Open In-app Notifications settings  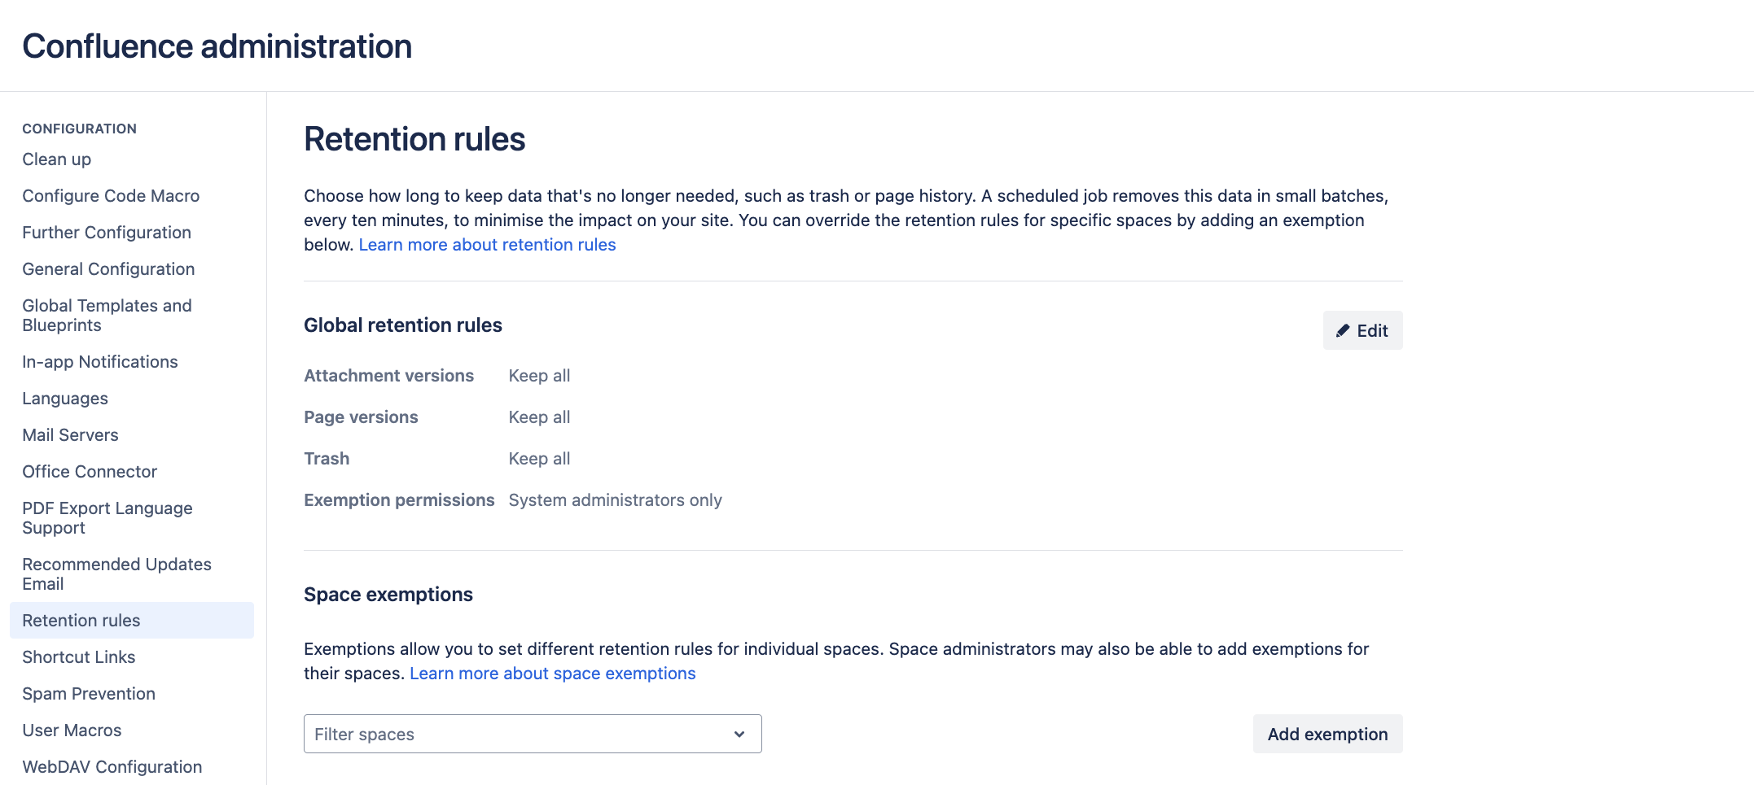coord(100,361)
